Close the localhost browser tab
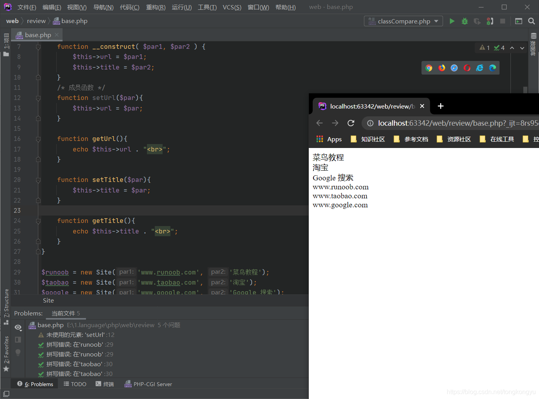Viewport: 539px width, 399px height. (x=422, y=106)
